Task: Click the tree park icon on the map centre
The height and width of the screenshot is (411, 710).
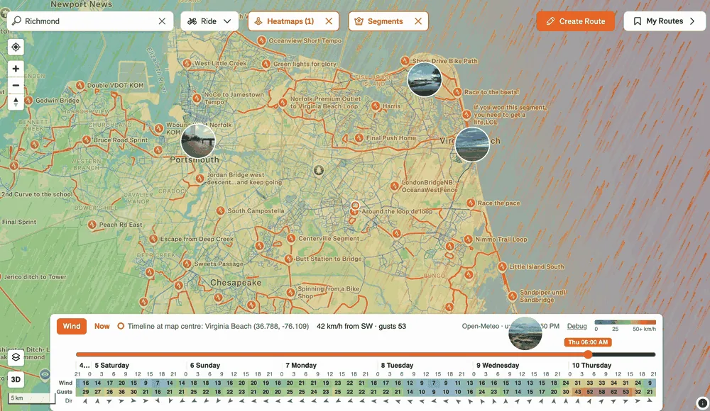Action: coord(319,171)
